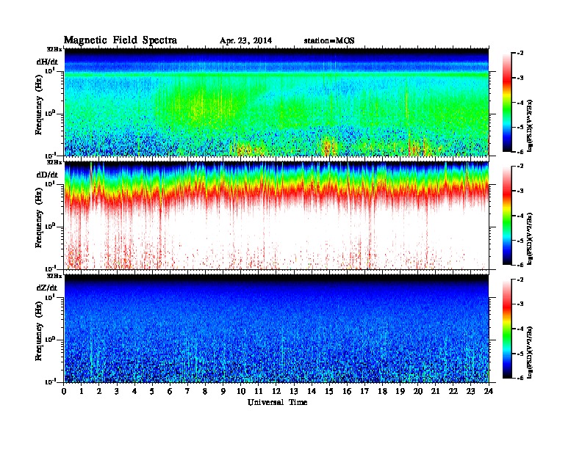Viewport: 582px width, 449px height.
Task: Click the "Magnetic Field Spectra" title
Action: (121, 40)
